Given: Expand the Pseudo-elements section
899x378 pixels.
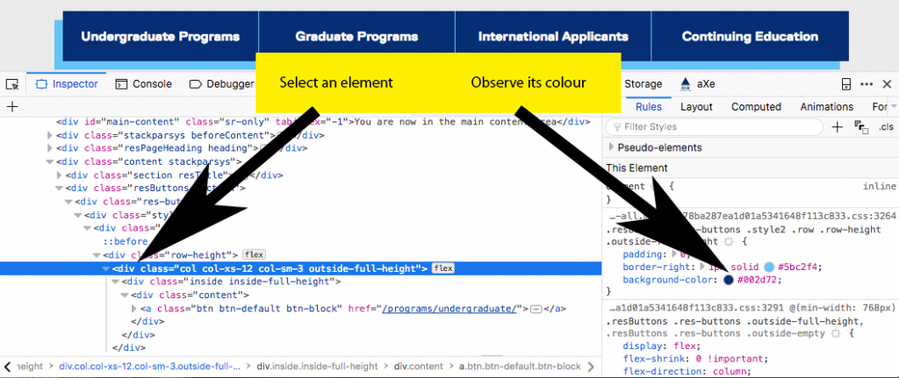Looking at the screenshot, I should [x=611, y=147].
